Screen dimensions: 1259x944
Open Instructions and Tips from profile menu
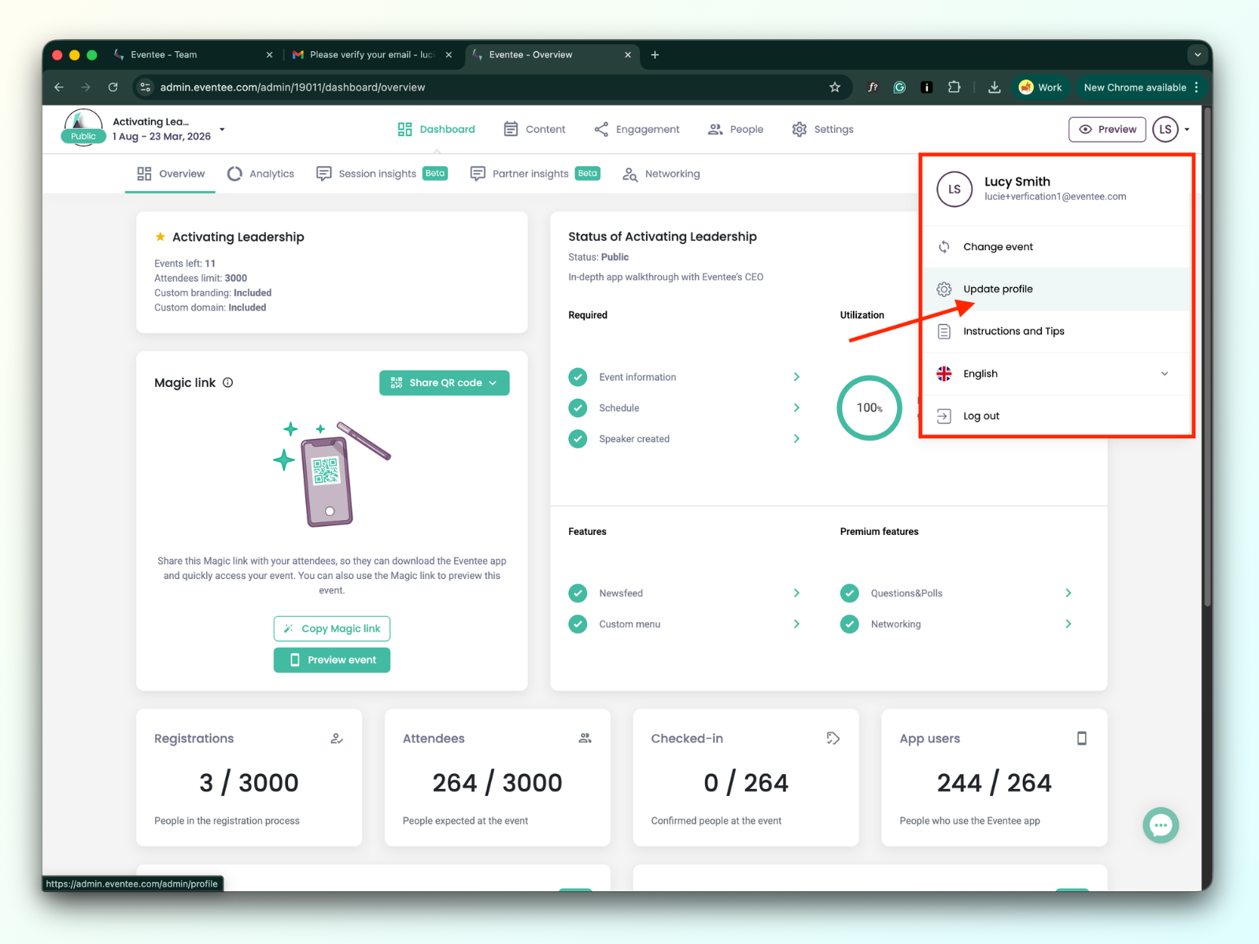click(1055, 331)
